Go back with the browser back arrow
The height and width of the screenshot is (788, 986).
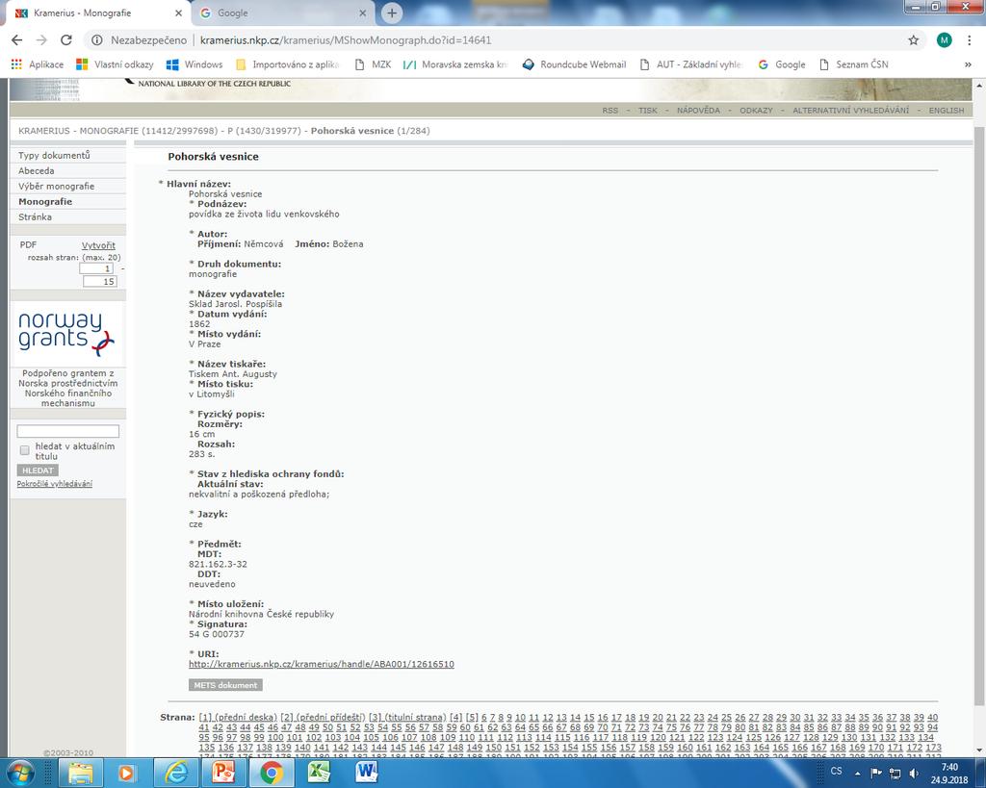point(17,40)
